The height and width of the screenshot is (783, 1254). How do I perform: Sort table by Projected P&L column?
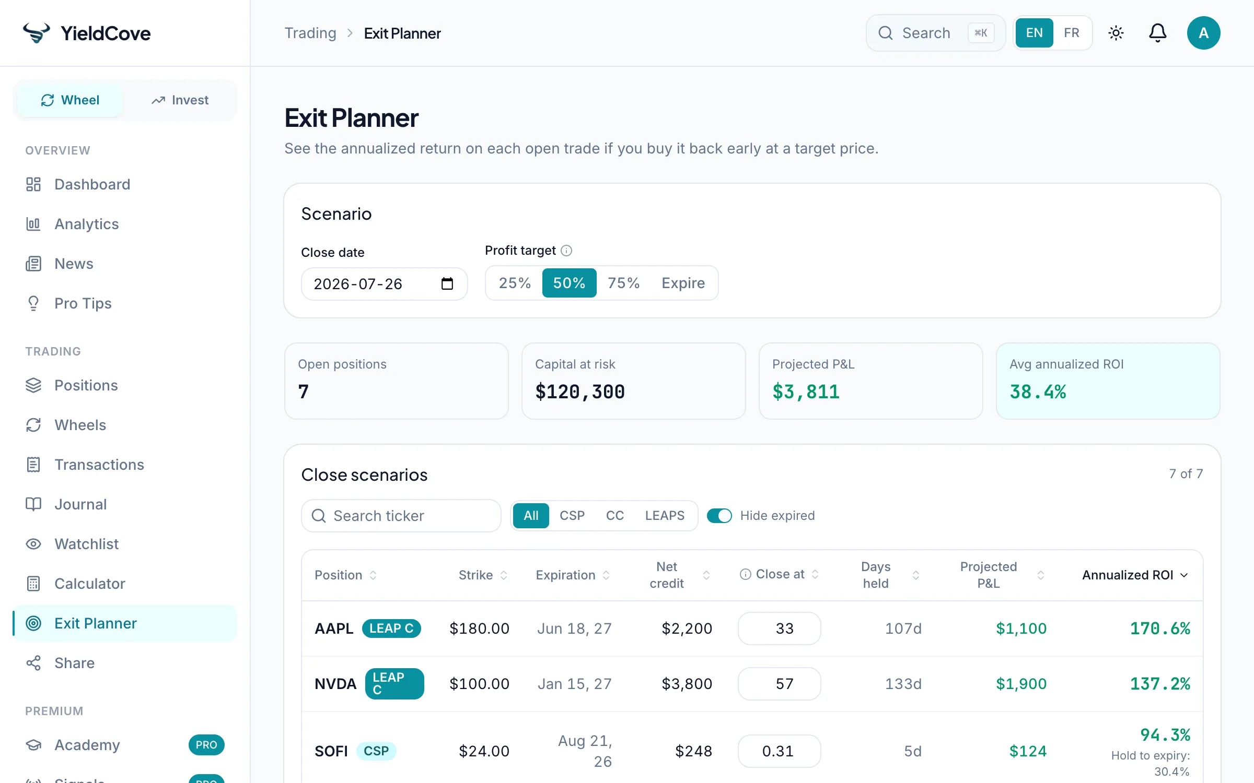click(1002, 575)
